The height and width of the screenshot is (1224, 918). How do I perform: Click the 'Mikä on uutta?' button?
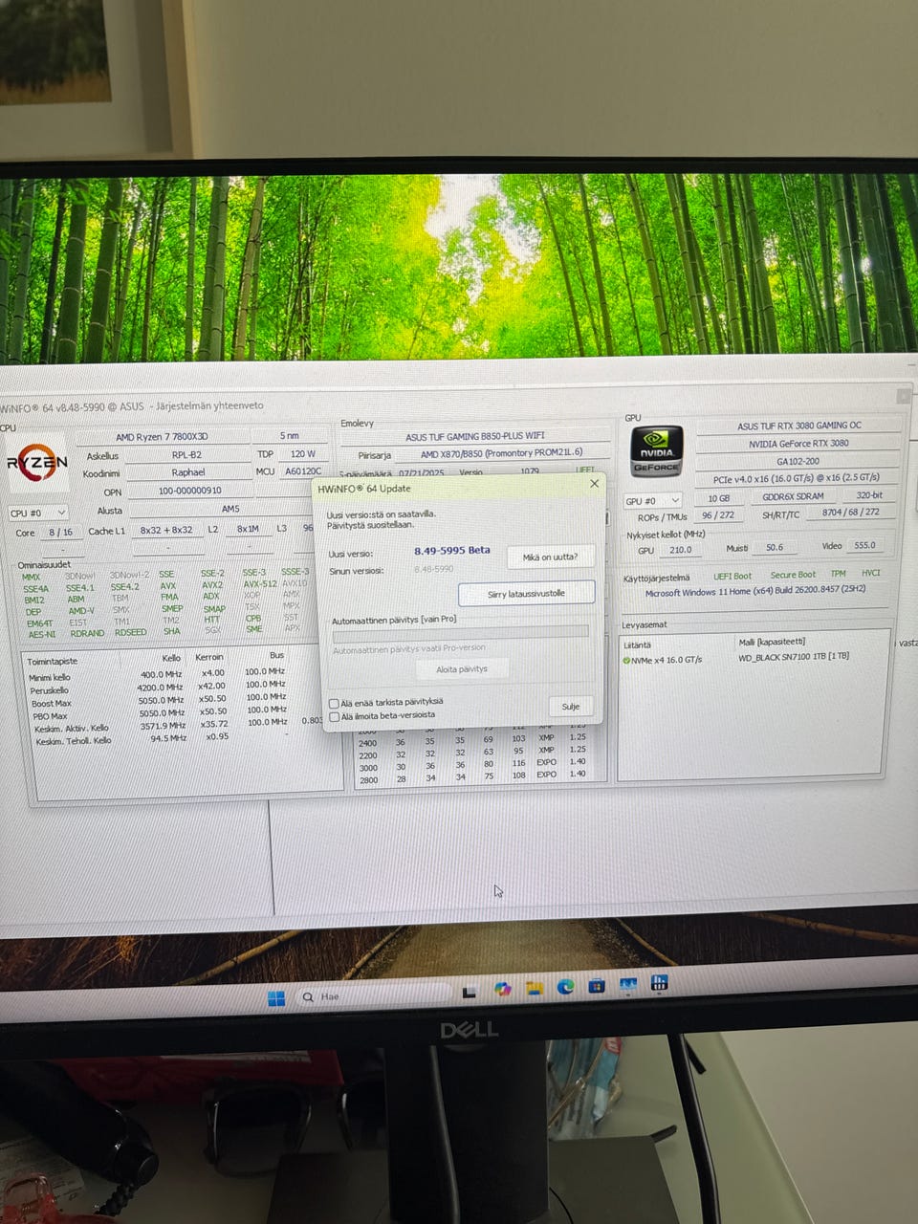coord(550,557)
